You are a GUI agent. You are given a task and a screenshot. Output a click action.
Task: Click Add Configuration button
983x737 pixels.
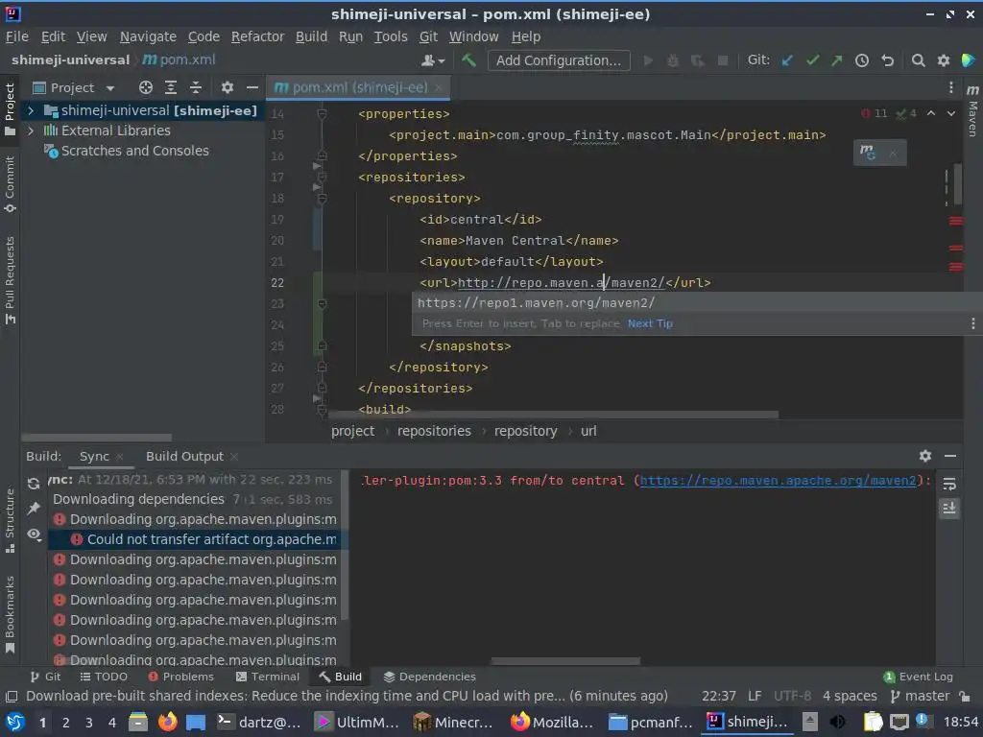click(x=559, y=60)
